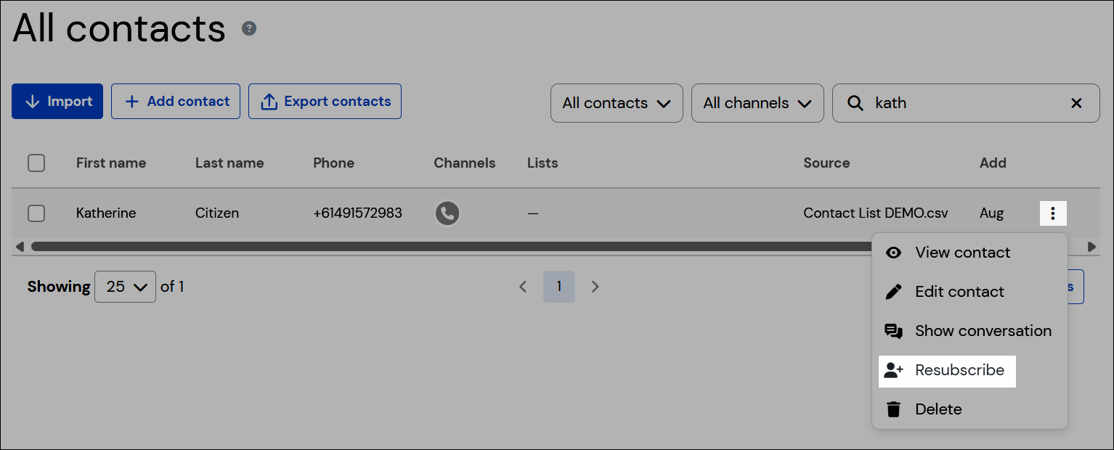The image size is (1114, 450).
Task: Click the trash icon beside Delete
Action: click(x=893, y=409)
